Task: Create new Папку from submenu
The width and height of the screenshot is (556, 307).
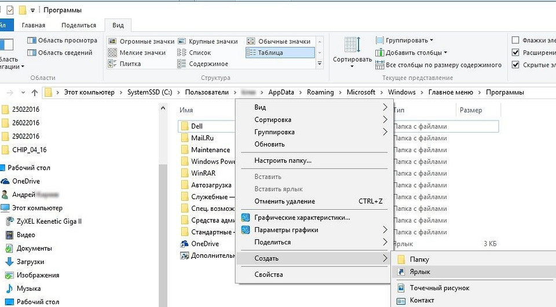Action: pyautogui.click(x=419, y=260)
